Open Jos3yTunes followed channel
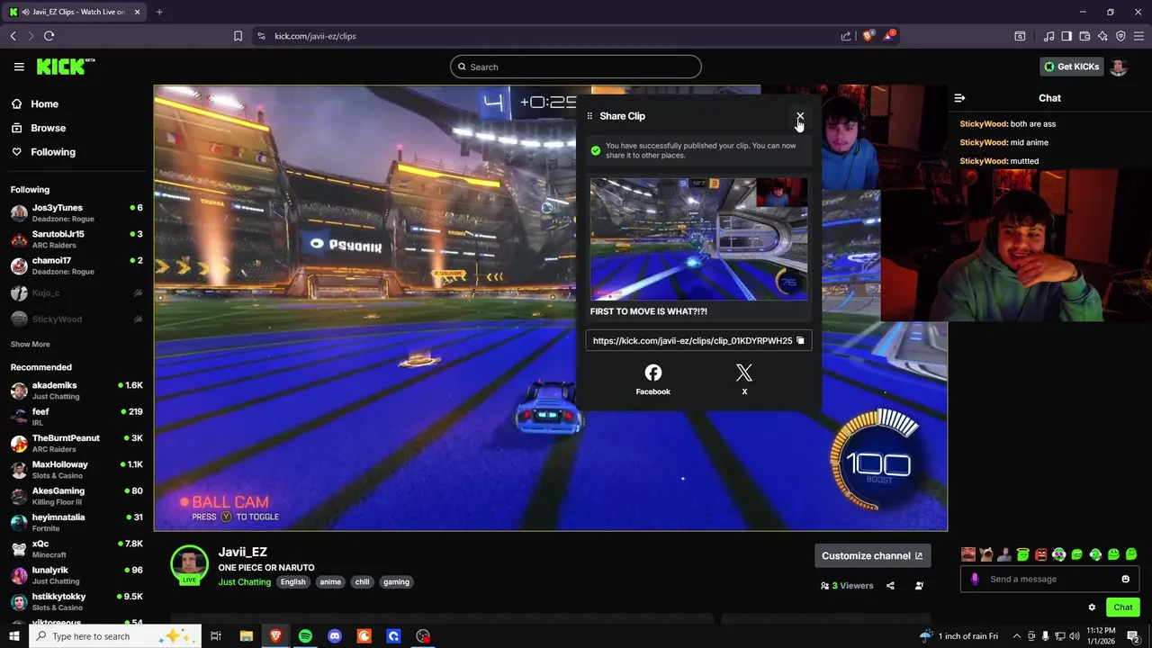1152x648 pixels. [76, 212]
